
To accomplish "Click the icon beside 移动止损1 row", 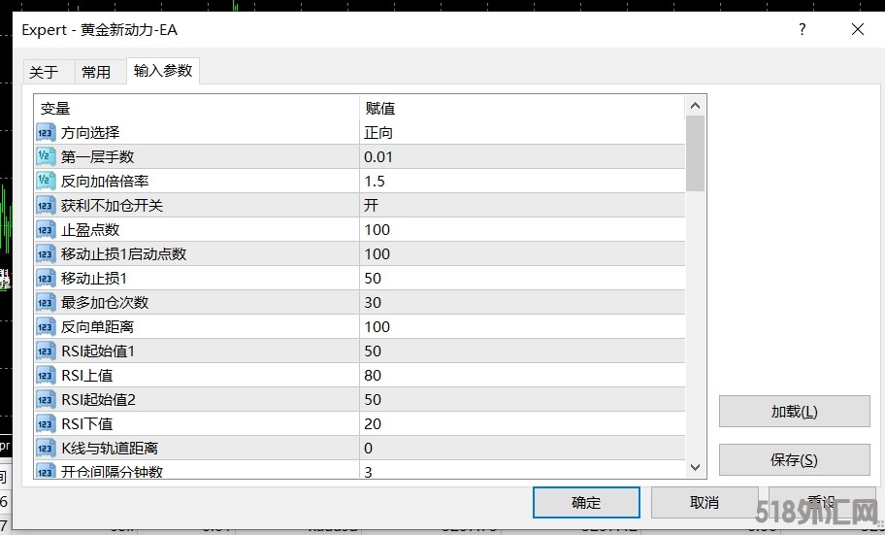I will [46, 279].
